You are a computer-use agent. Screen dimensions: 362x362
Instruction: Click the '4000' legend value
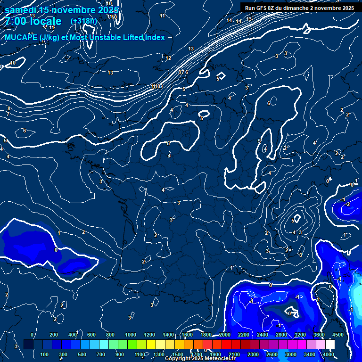click(x=329, y=354)
